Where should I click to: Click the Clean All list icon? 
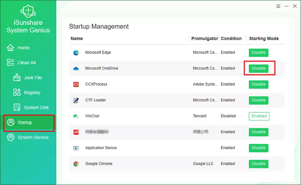point(11,63)
